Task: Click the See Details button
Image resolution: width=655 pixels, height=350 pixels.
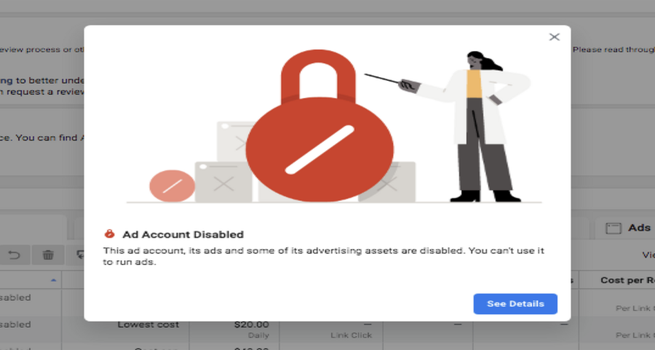Action: [515, 303]
